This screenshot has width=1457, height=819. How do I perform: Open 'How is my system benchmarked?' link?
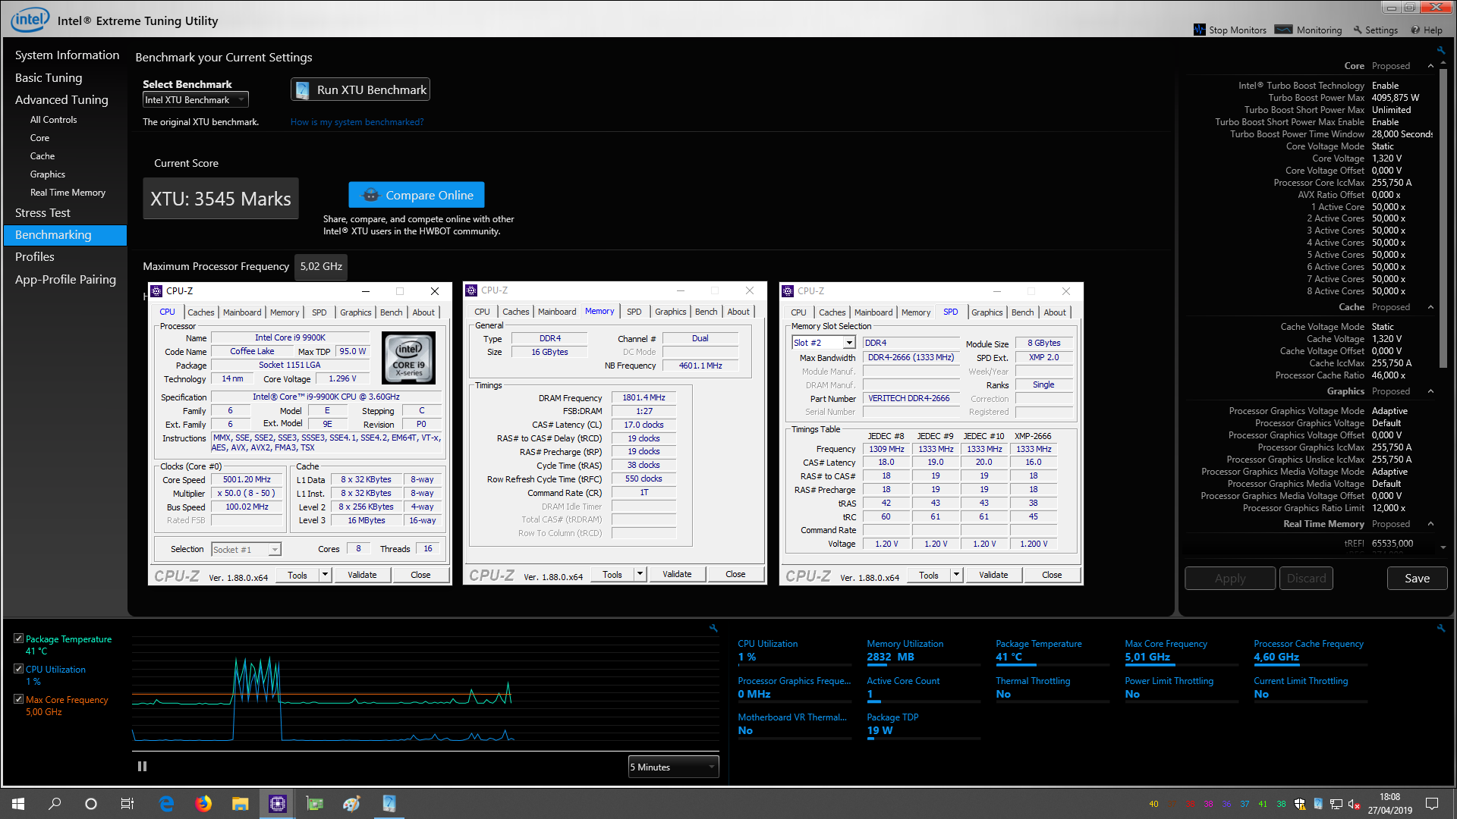tap(357, 122)
